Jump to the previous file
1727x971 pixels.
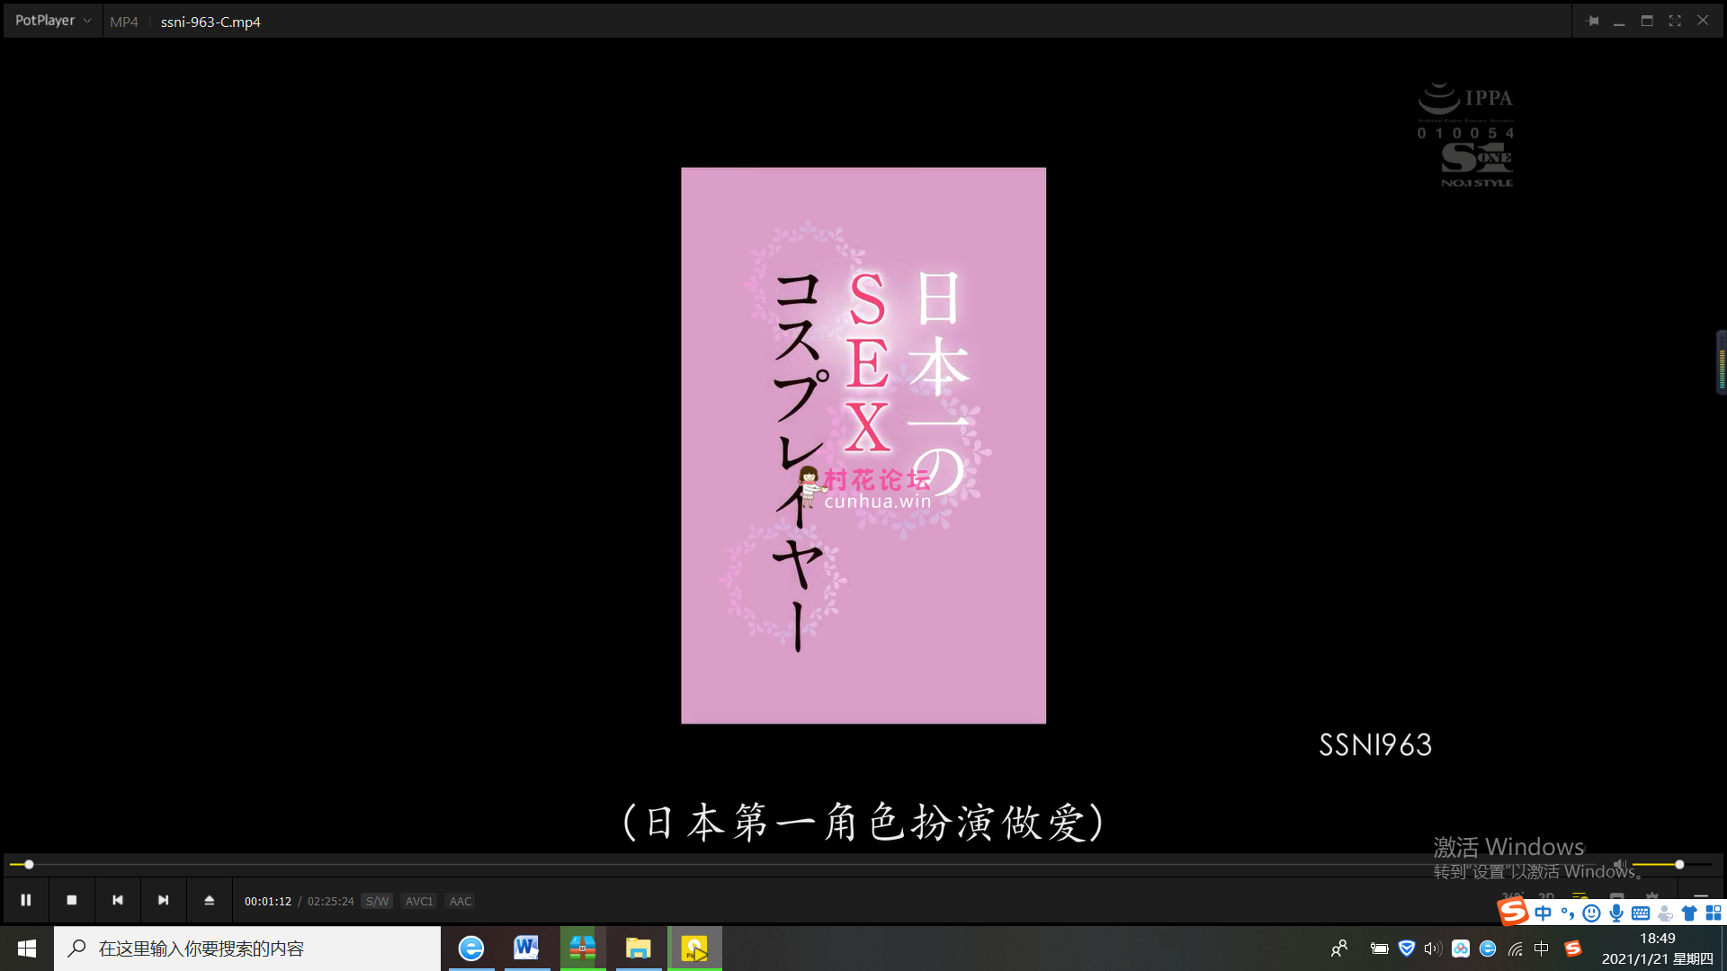[x=118, y=900]
